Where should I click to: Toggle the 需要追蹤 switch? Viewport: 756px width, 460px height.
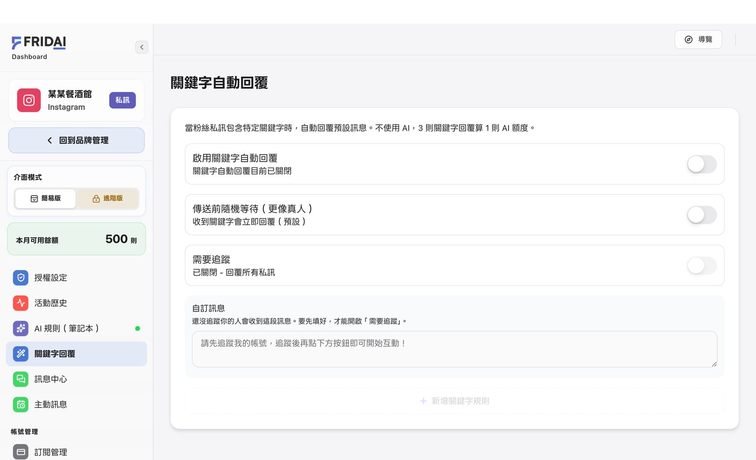(702, 265)
